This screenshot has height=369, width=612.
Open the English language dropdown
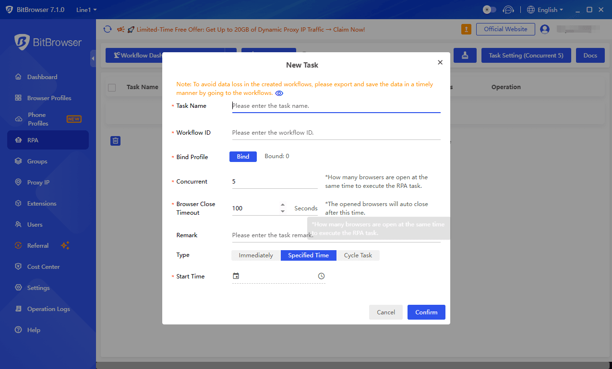point(545,9)
